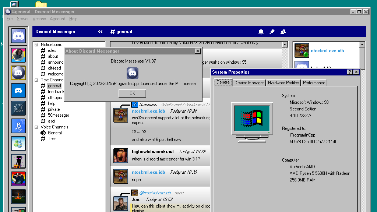Open the dark orange-text server icon

tap(18, 197)
